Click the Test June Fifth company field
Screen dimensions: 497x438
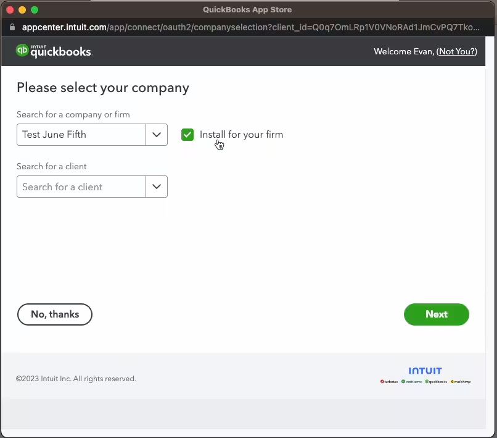[81, 135]
